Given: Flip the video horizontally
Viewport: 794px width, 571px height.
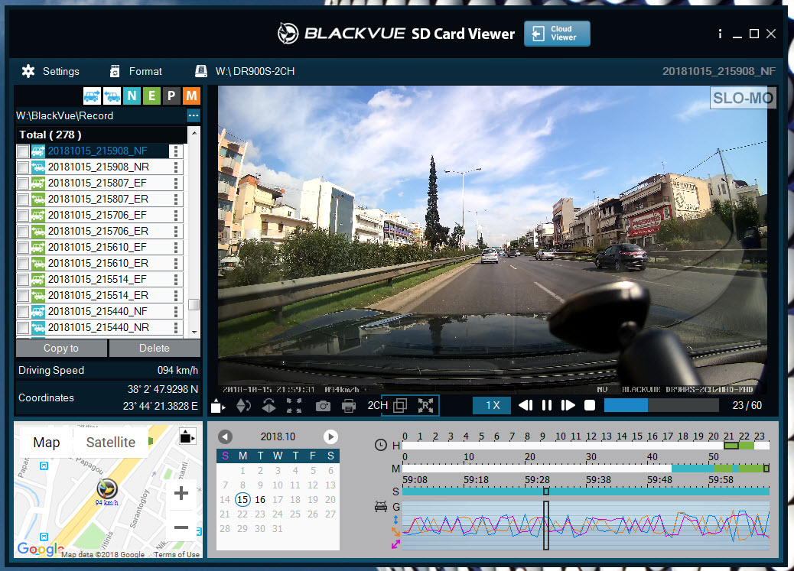Looking at the screenshot, I should pos(243,405).
